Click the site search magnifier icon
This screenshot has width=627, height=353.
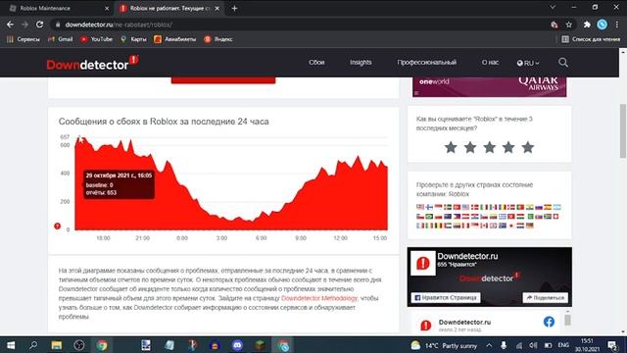pyautogui.click(x=563, y=63)
